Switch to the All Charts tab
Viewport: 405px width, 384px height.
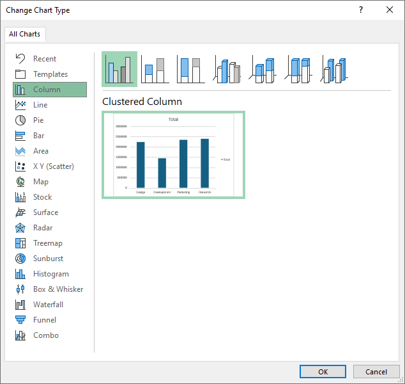tap(25, 34)
